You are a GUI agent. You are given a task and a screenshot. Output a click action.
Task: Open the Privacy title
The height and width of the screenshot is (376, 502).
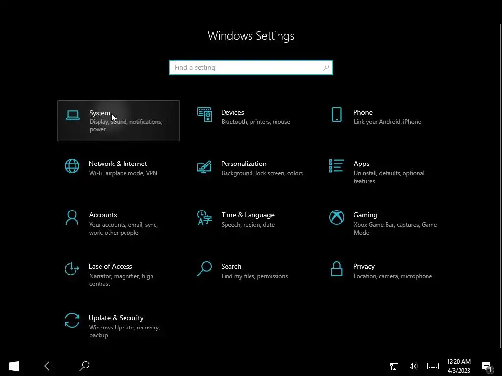pos(364,267)
